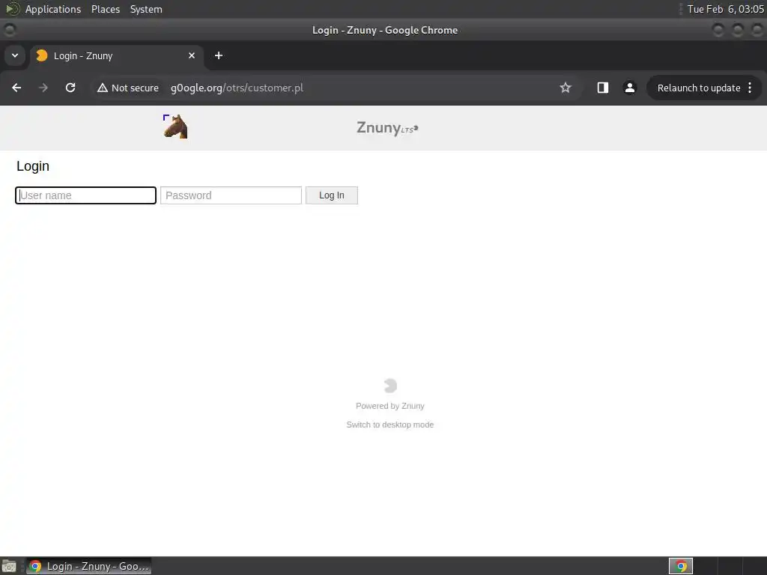The image size is (767, 575).
Task: Open the Places menu
Action: coord(105,9)
